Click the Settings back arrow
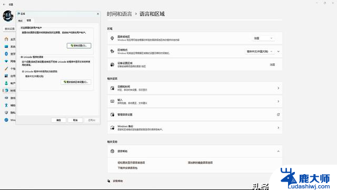The width and height of the screenshot is (337, 190). 4,4
